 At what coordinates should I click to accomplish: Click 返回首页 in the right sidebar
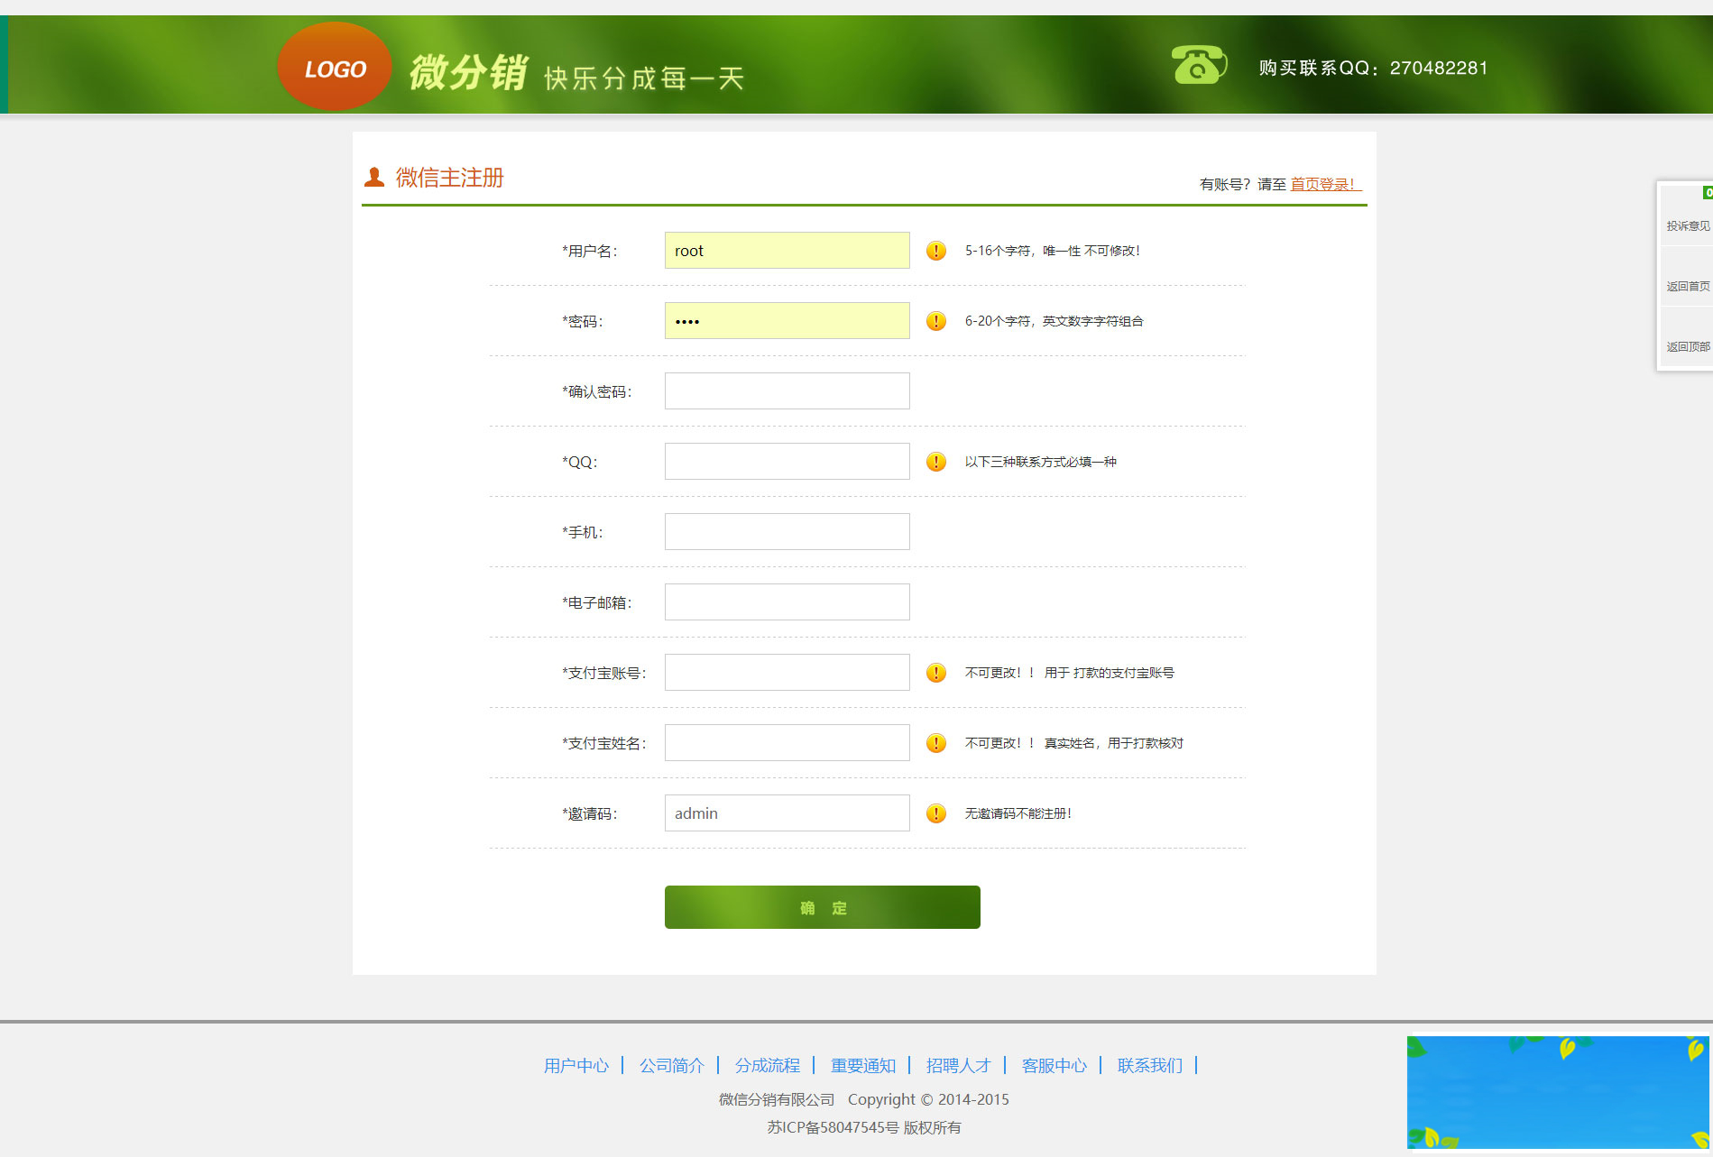tap(1688, 286)
